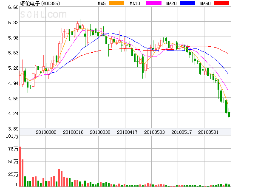Select the 20180531 date marker
Viewport: 255px width, 187px height.
click(x=208, y=132)
